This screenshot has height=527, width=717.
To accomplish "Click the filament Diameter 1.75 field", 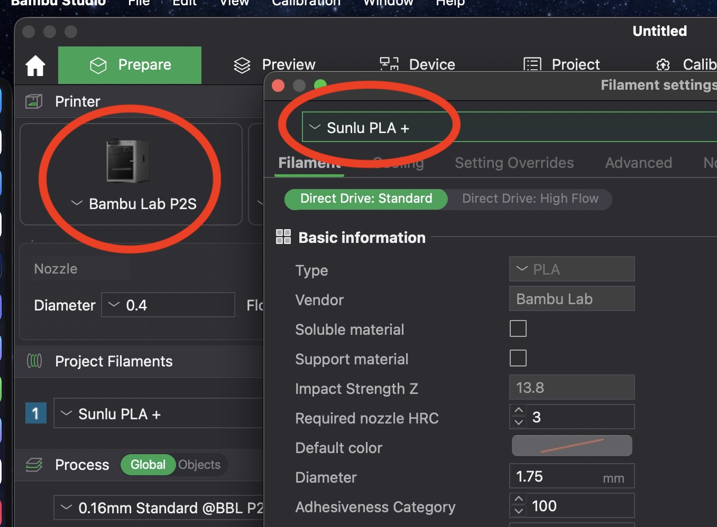I will [572, 476].
